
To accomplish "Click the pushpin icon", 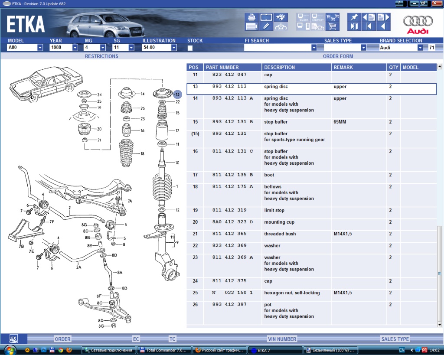I will coord(354,17).
